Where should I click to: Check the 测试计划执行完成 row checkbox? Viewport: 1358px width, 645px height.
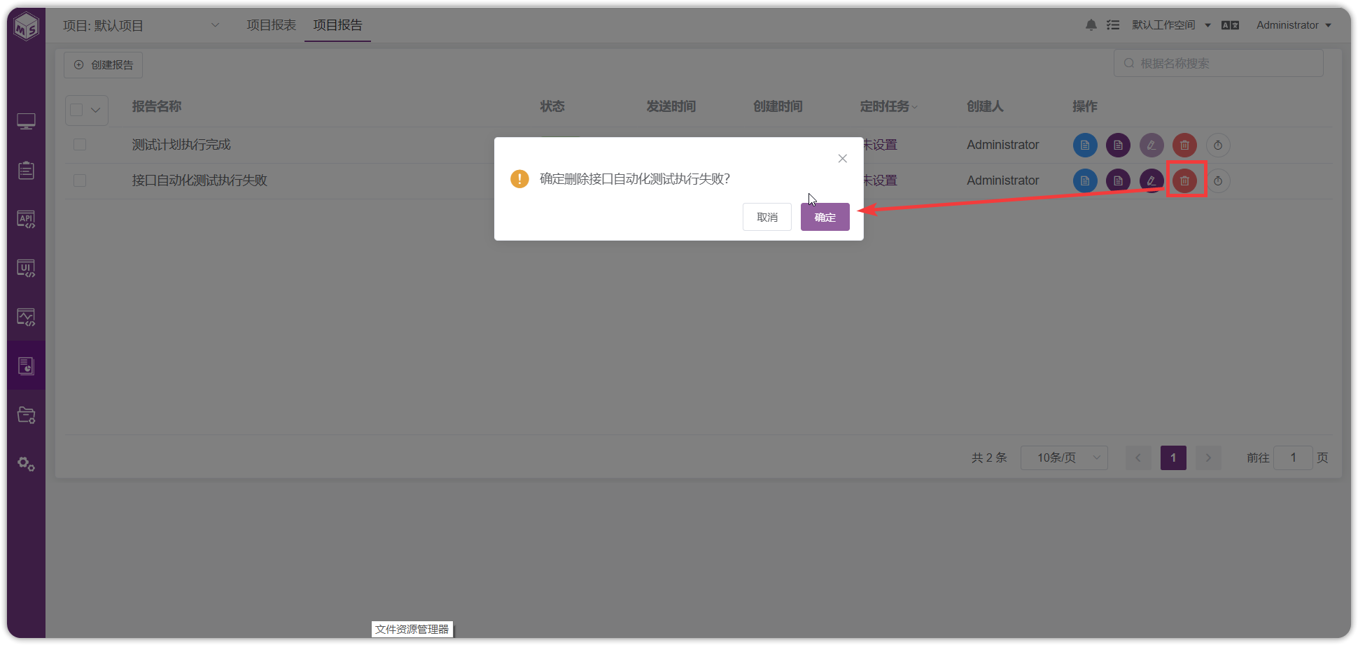[x=80, y=145]
